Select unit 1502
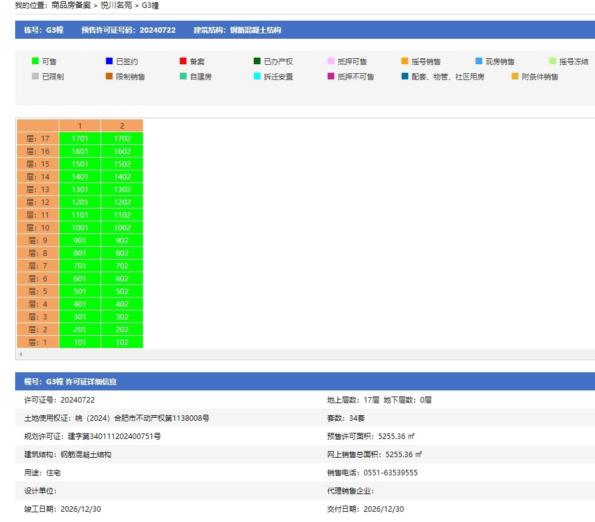 point(122,164)
